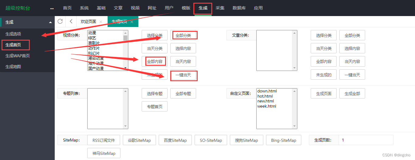Click video section 全部内容 button

tap(154, 61)
